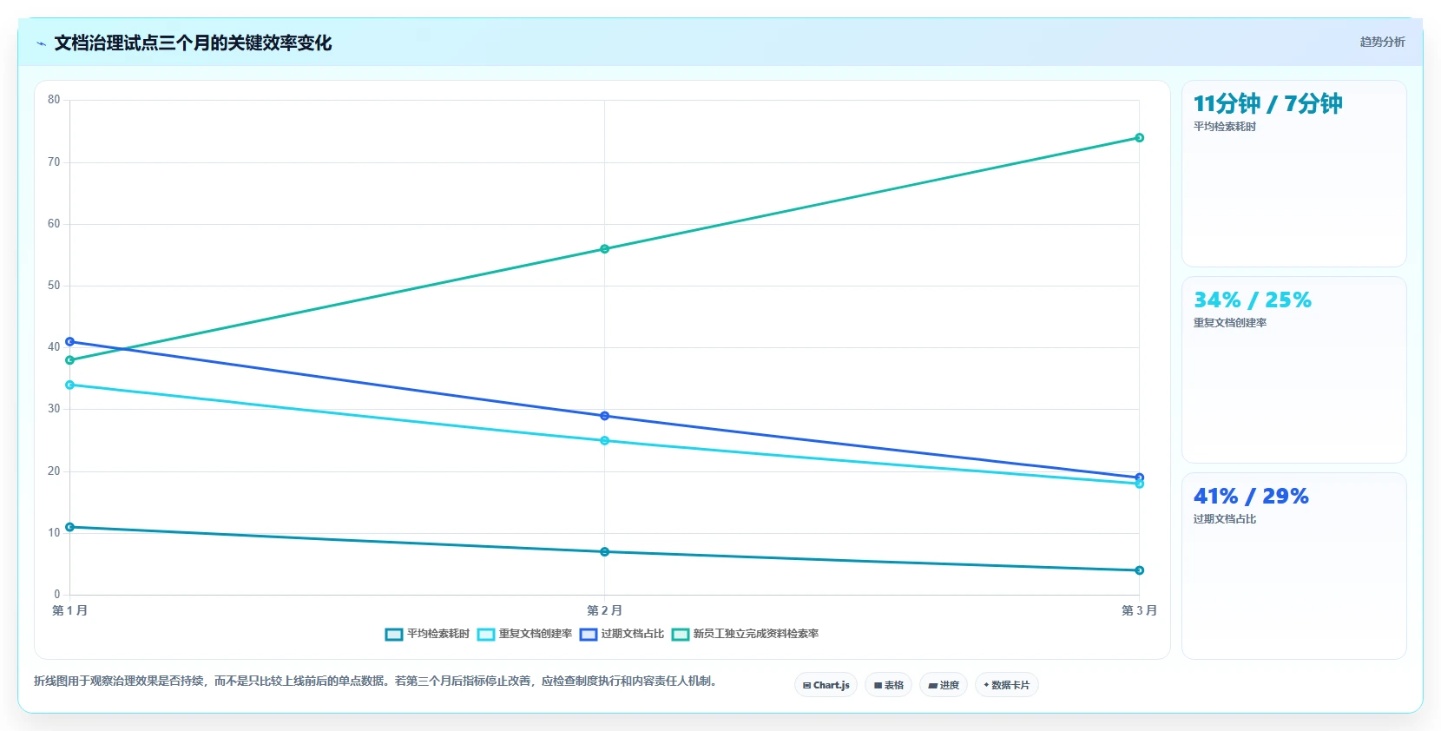Screen dimensions: 1441x731
Task: Click the 11分钟 / 7分钟 stat value
Action: (1267, 104)
